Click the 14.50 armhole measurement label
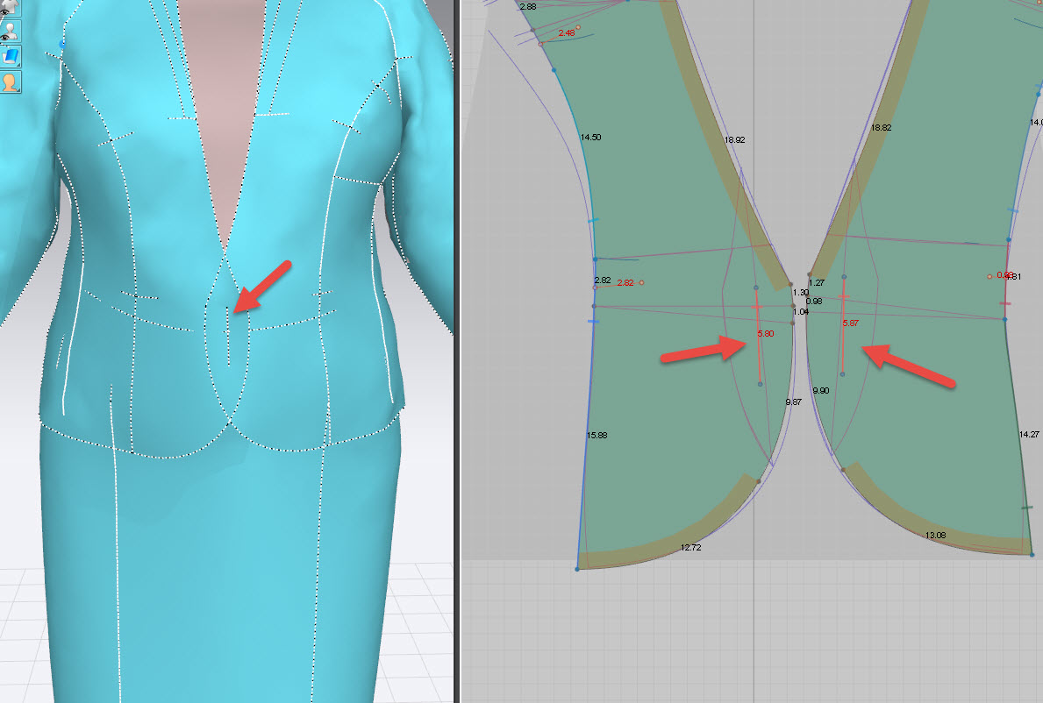Viewport: 1043px width, 703px height. 590,138
